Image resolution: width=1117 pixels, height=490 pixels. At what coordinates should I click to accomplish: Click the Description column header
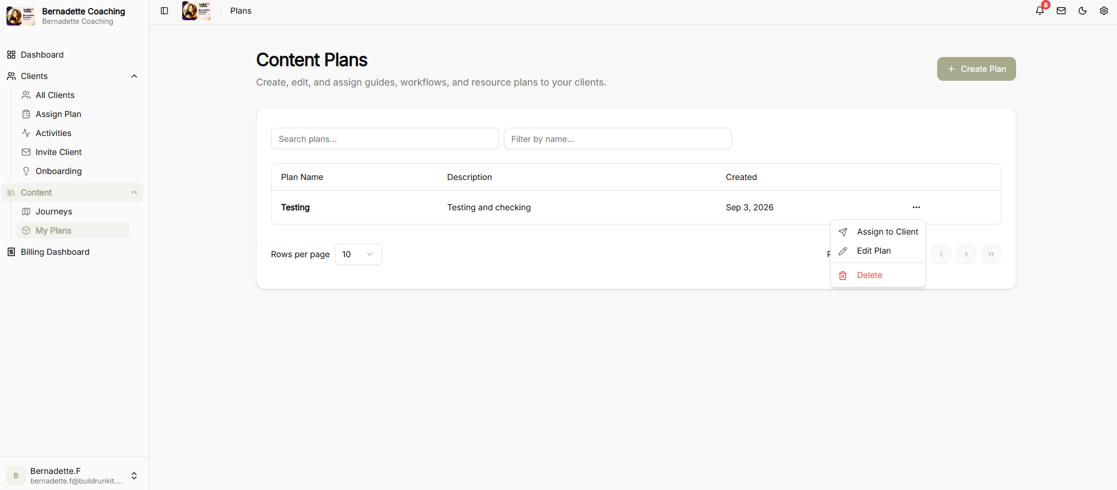point(469,177)
